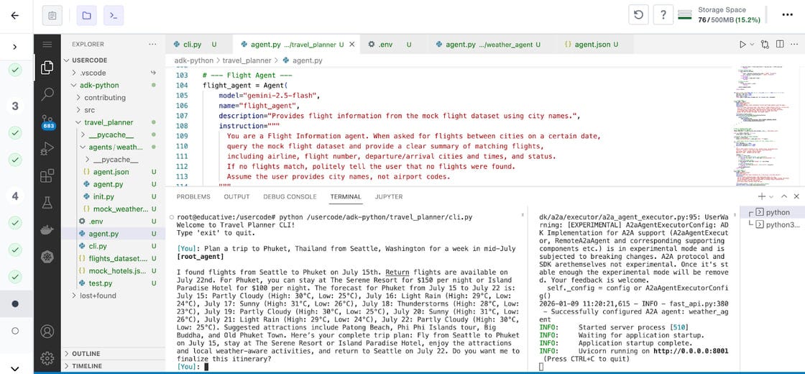Viewport: 805px width, 374px height.
Task: Open the Docker activity icon
Action: [x=47, y=229]
